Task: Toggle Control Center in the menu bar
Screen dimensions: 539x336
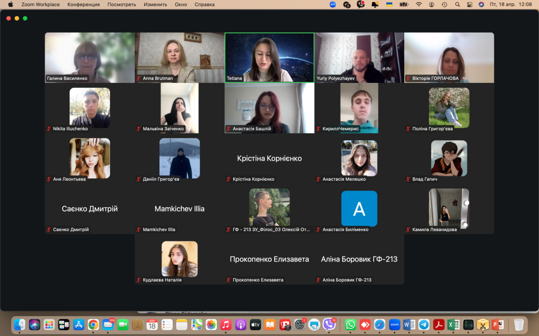Action: (x=470, y=4)
